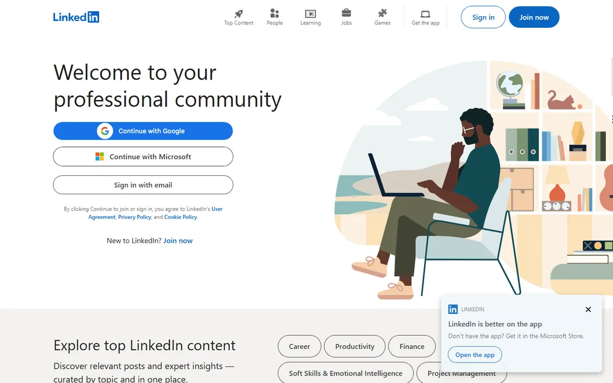Close the LinkedIn app notification popup
This screenshot has width=613, height=383.
click(588, 309)
